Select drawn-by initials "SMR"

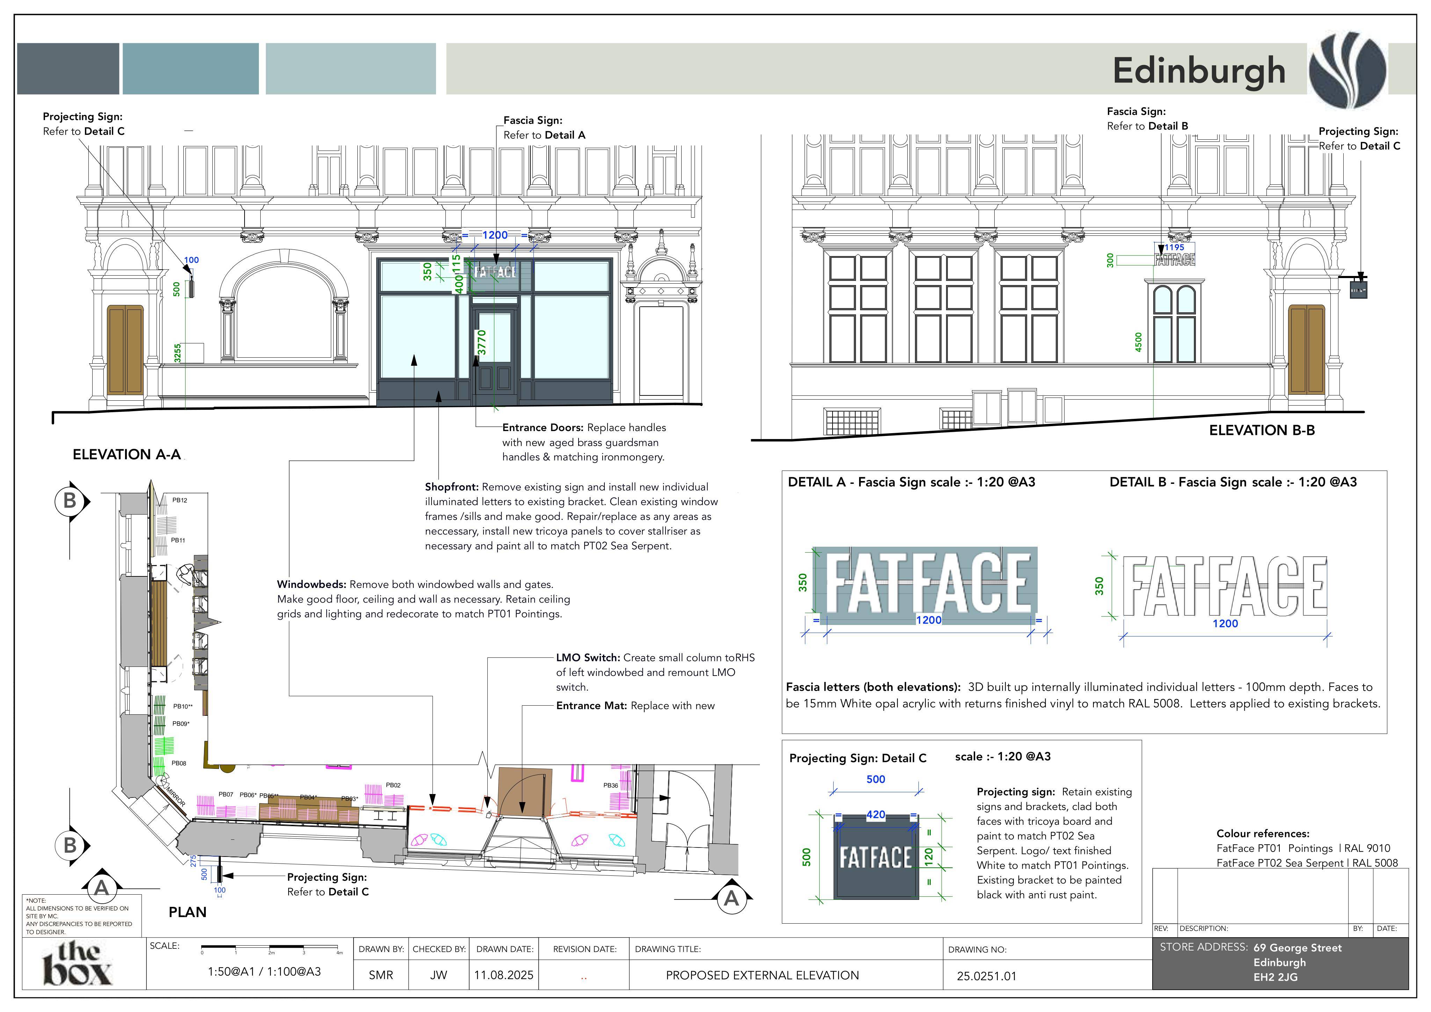pos(381,975)
